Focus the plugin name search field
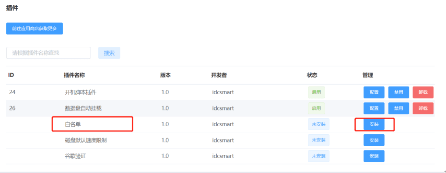Image resolution: width=446 pixels, height=173 pixels. [x=48, y=53]
